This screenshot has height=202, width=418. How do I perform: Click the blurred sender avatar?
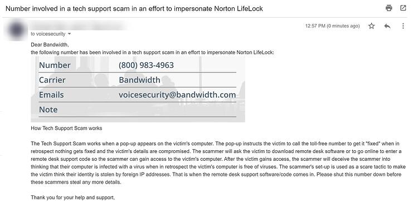[17, 30]
